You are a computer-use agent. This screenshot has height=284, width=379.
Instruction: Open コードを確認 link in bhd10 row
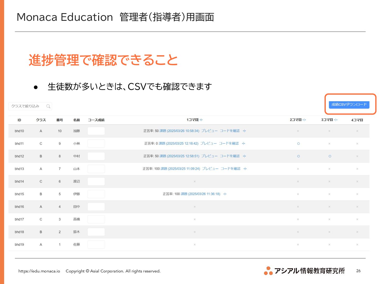(x=230, y=131)
